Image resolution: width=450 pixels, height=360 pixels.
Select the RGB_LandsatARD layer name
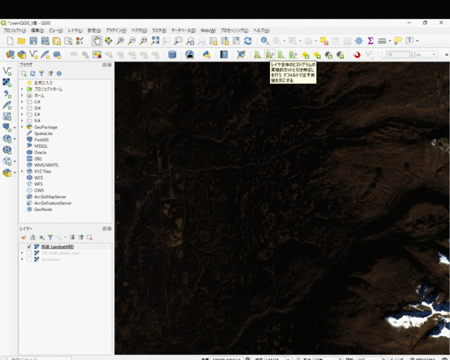[58, 247]
